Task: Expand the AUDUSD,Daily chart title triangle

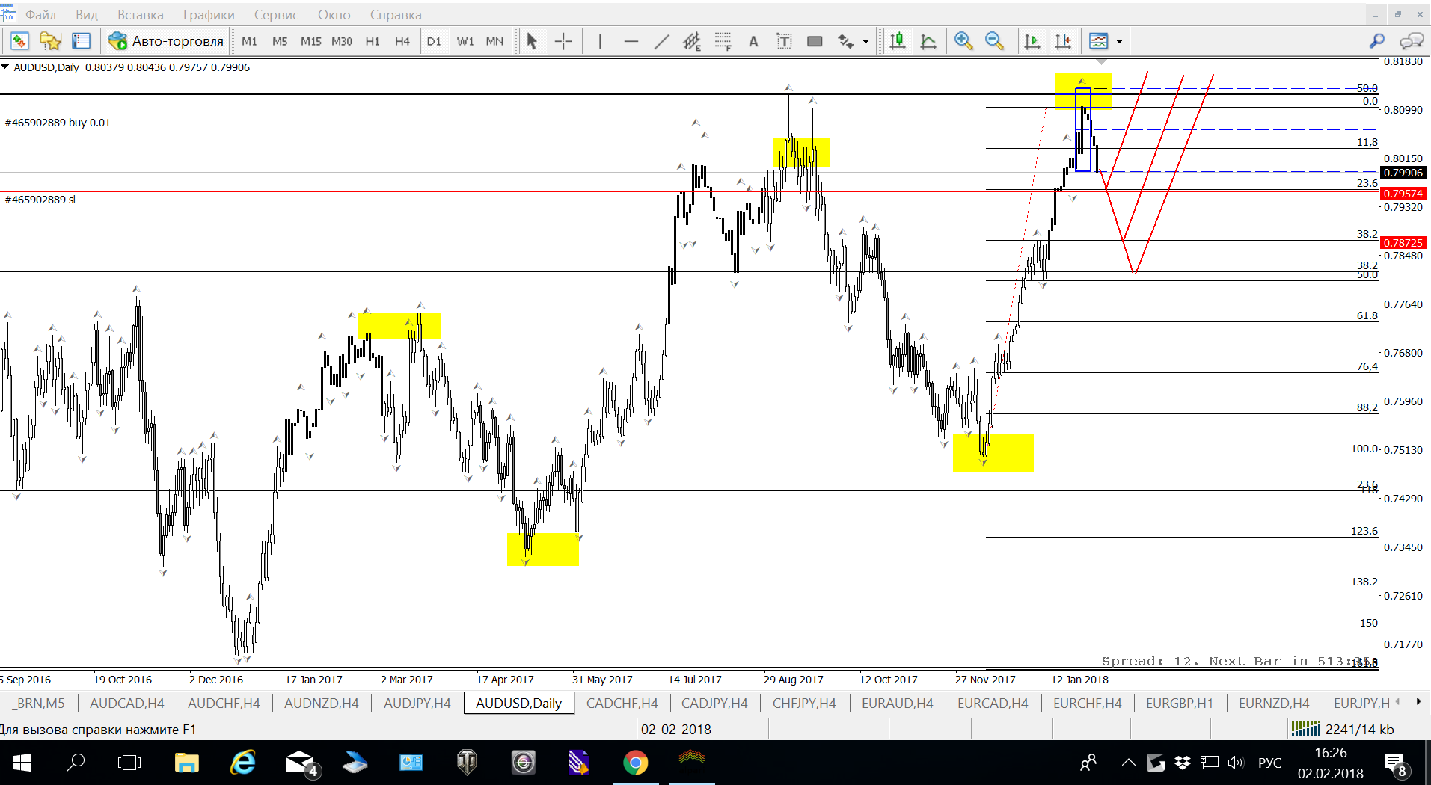Action: [x=5, y=67]
